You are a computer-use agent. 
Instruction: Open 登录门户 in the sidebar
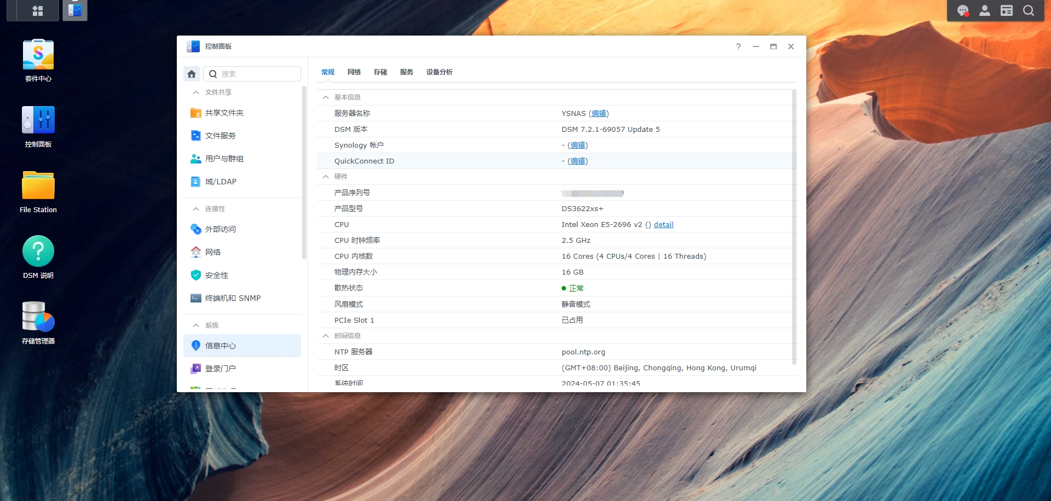point(242,369)
